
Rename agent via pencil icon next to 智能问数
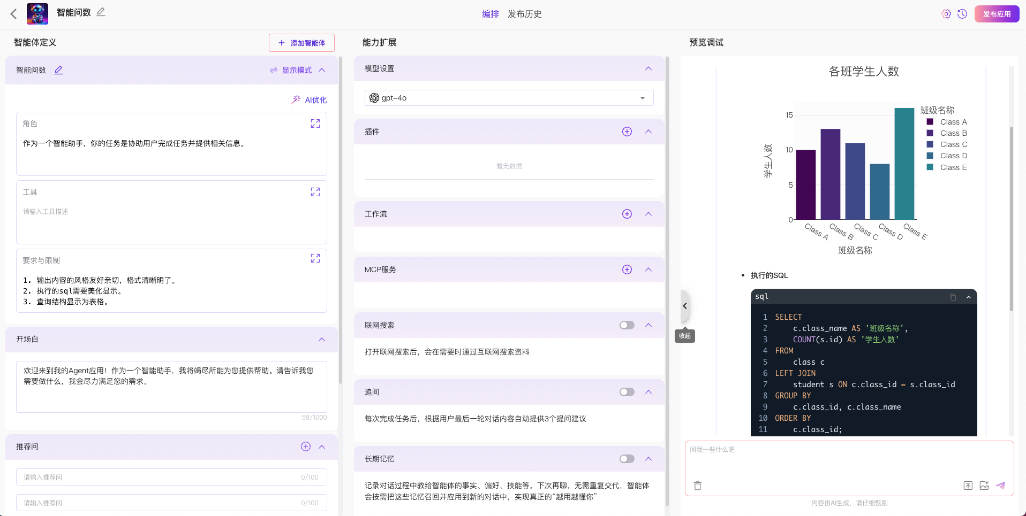point(59,70)
